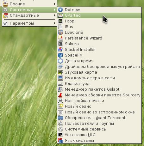The image size is (144, 146).
Task: Click the gear icon for Системные сервисы
Action: [60, 129]
